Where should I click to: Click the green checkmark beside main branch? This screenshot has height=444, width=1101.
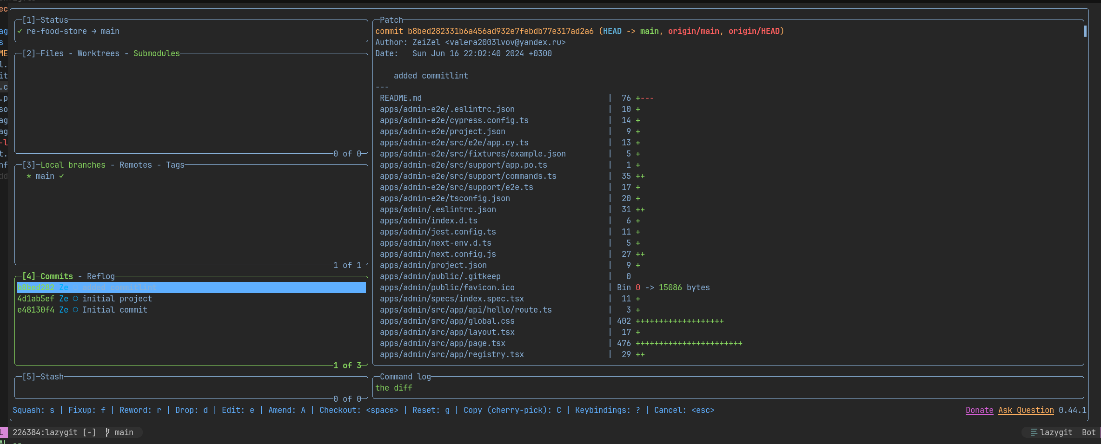(61, 176)
